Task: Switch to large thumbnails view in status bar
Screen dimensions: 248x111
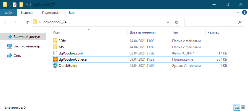Action: [243, 107]
